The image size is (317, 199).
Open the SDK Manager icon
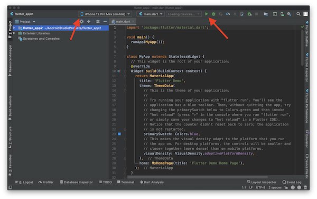coord(290,14)
